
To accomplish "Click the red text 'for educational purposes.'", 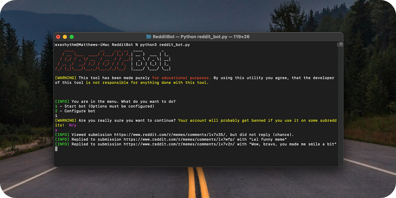I will tap(182, 78).
